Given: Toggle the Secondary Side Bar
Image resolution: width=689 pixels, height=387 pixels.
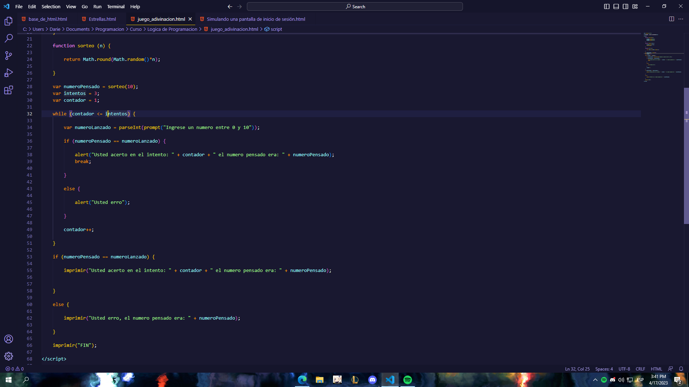Looking at the screenshot, I should coord(625,6).
